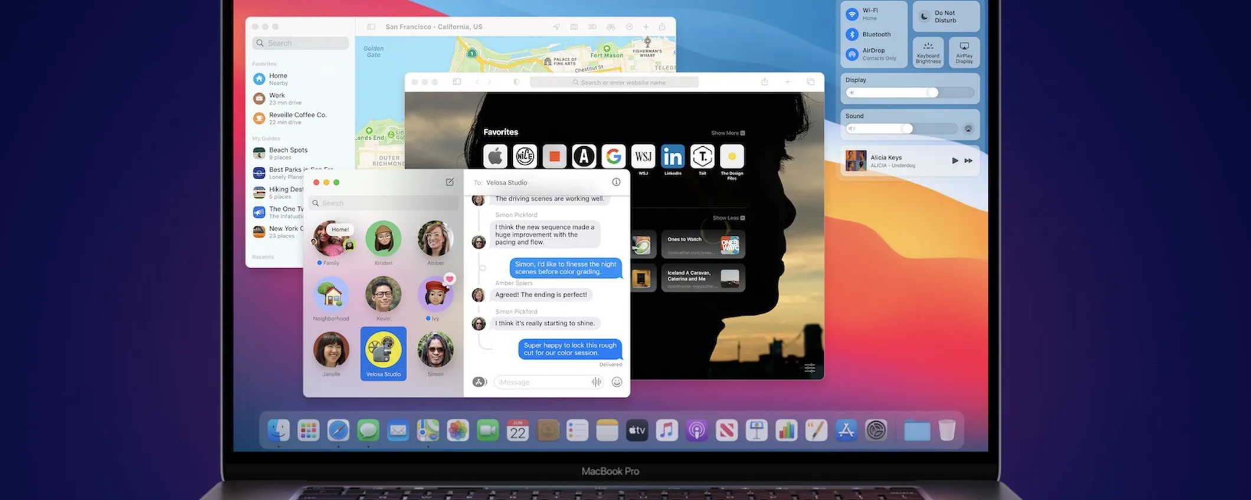
Task: Open System Preferences from the Dock
Action: pos(876,430)
